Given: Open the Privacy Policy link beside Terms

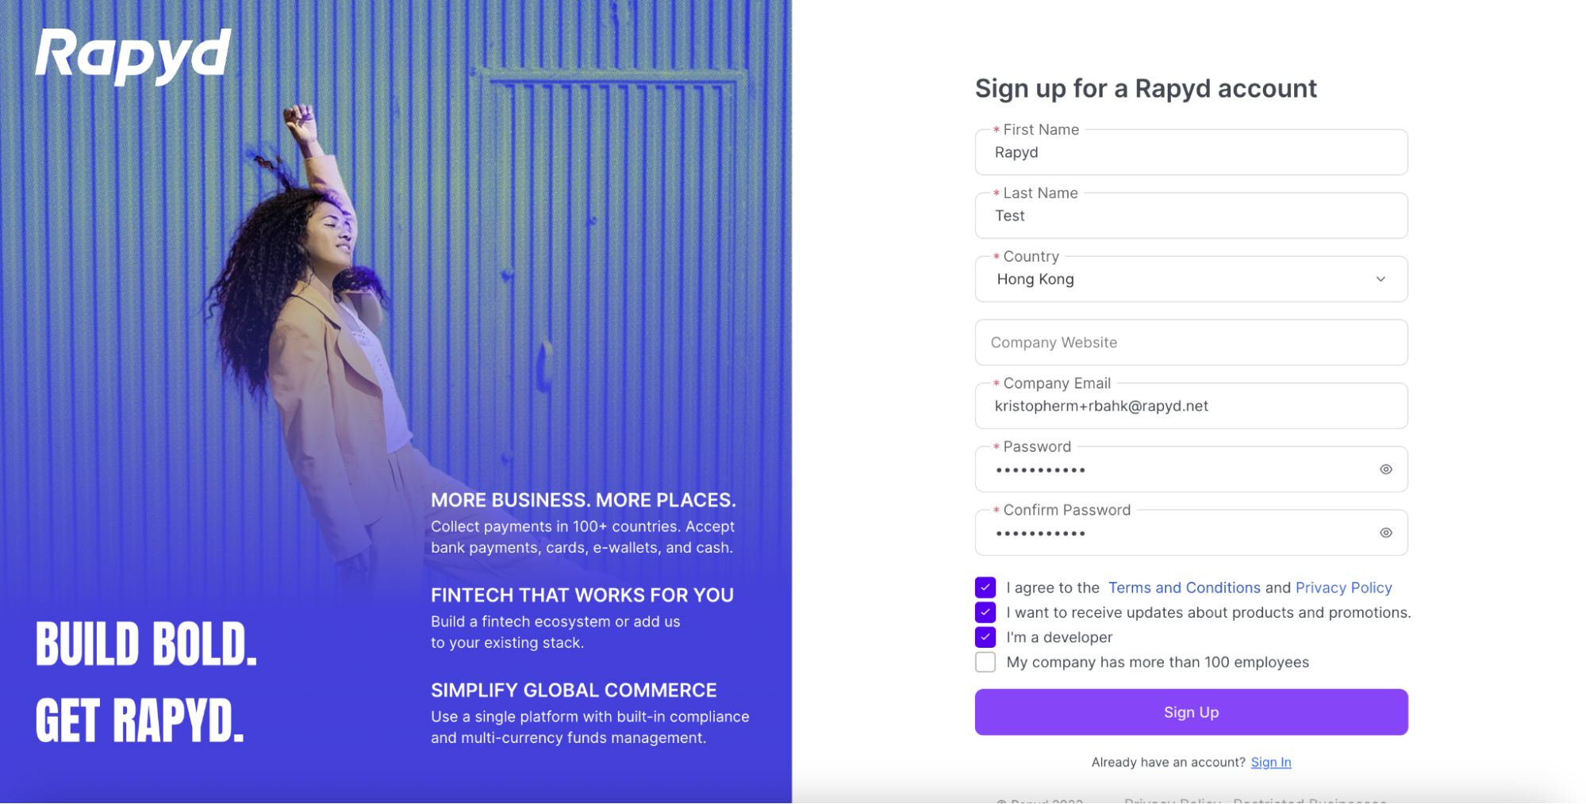Looking at the screenshot, I should point(1343,588).
